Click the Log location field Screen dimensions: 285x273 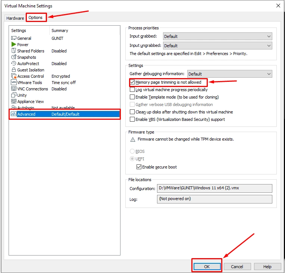pos(214,199)
